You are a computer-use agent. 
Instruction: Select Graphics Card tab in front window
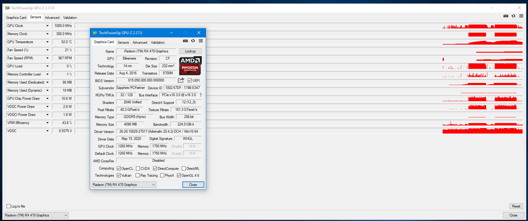(104, 42)
